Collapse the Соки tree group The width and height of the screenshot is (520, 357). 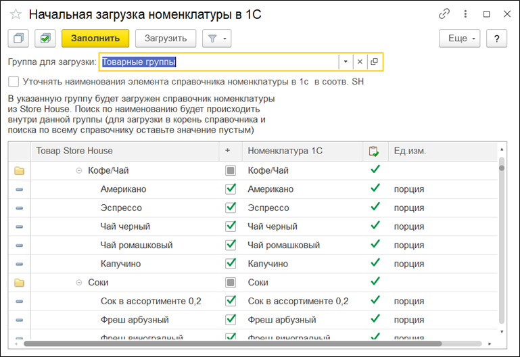click(79, 283)
